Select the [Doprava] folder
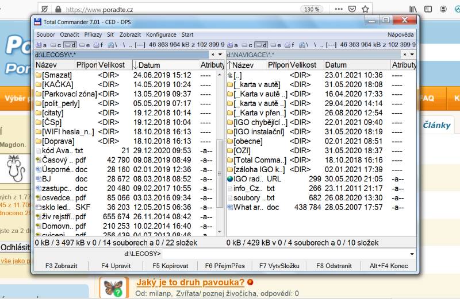The height and width of the screenshot is (299, 460). [55, 141]
